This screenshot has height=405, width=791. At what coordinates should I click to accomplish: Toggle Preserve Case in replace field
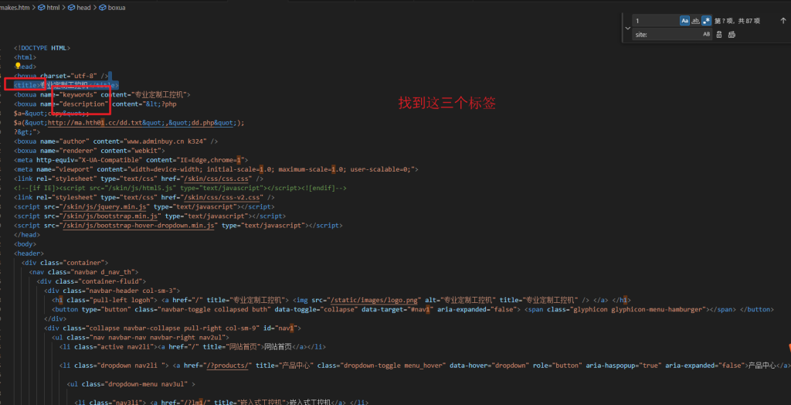click(x=706, y=35)
